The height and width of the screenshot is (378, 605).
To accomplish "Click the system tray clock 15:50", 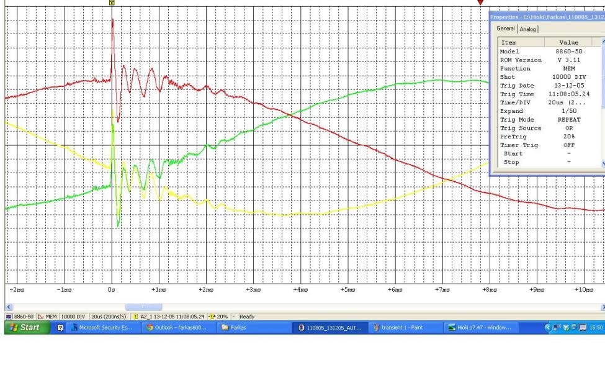I will (596, 328).
